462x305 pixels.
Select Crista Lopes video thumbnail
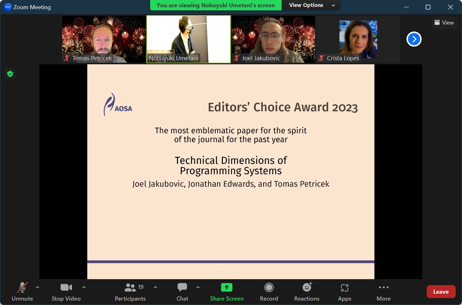[358, 39]
